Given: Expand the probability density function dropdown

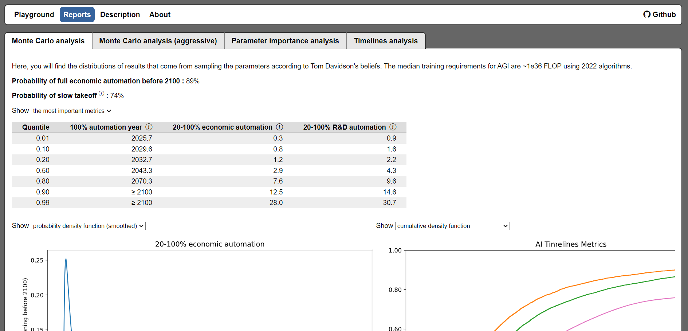Looking at the screenshot, I should click(88, 226).
